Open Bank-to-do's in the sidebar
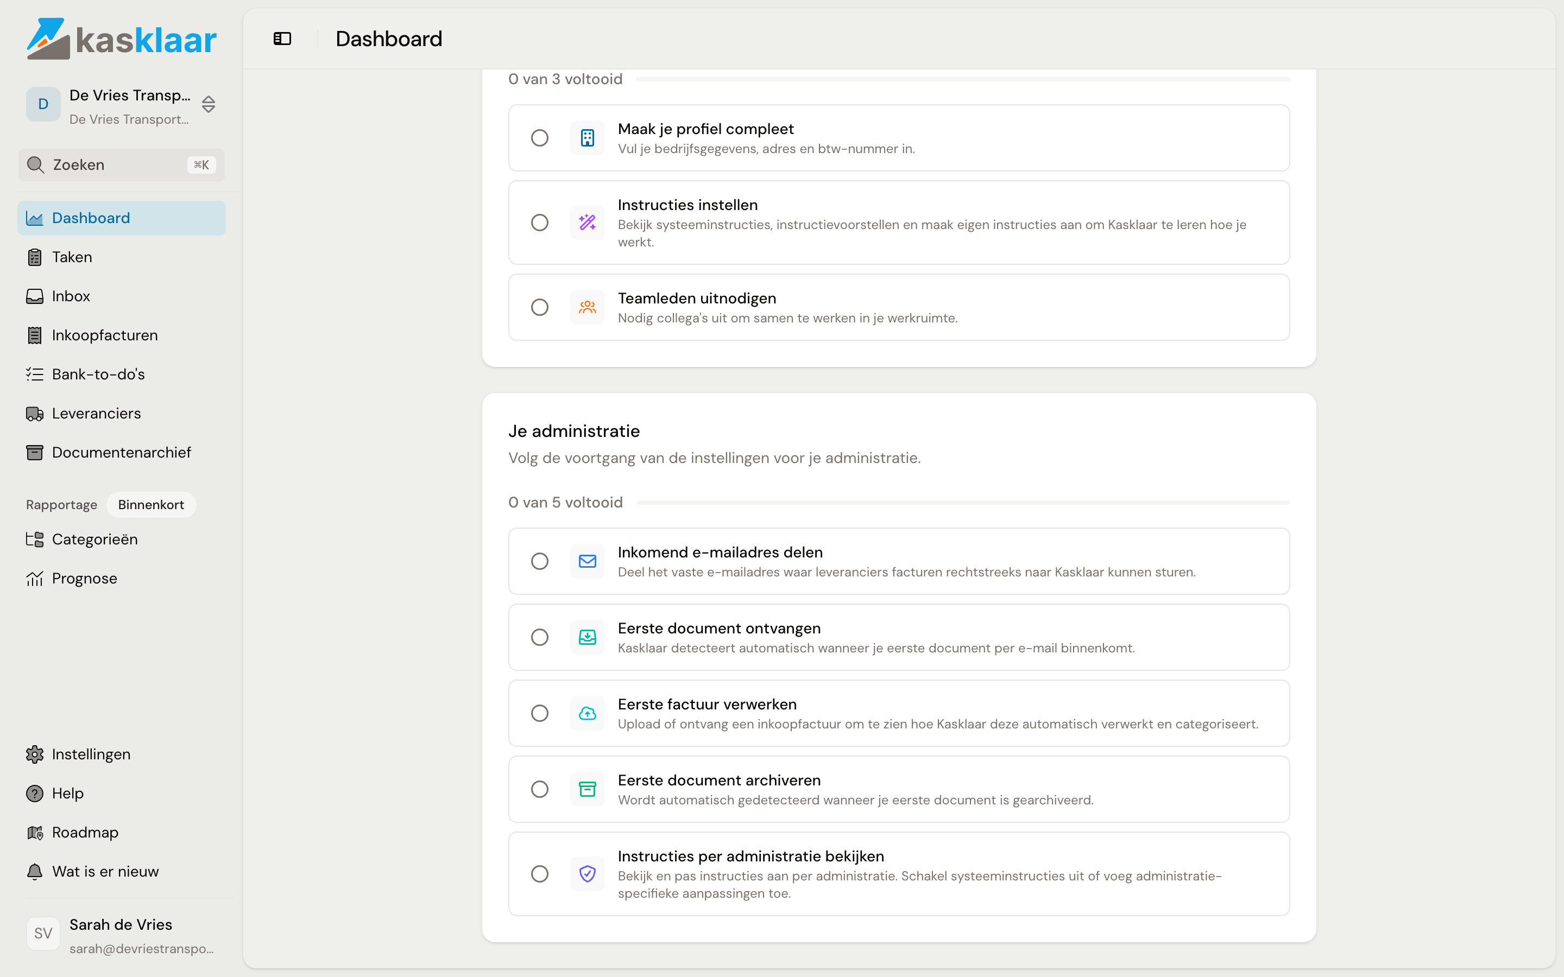 [122, 374]
